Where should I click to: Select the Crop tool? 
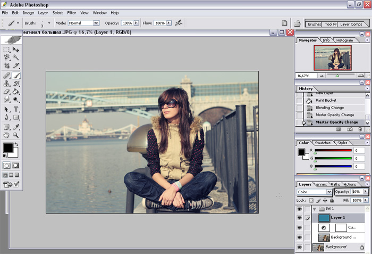pyautogui.click(x=6, y=65)
